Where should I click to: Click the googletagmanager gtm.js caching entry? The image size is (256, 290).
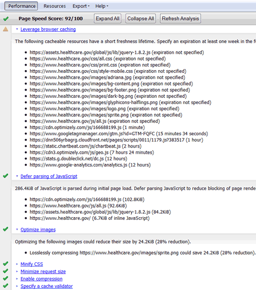(119, 134)
